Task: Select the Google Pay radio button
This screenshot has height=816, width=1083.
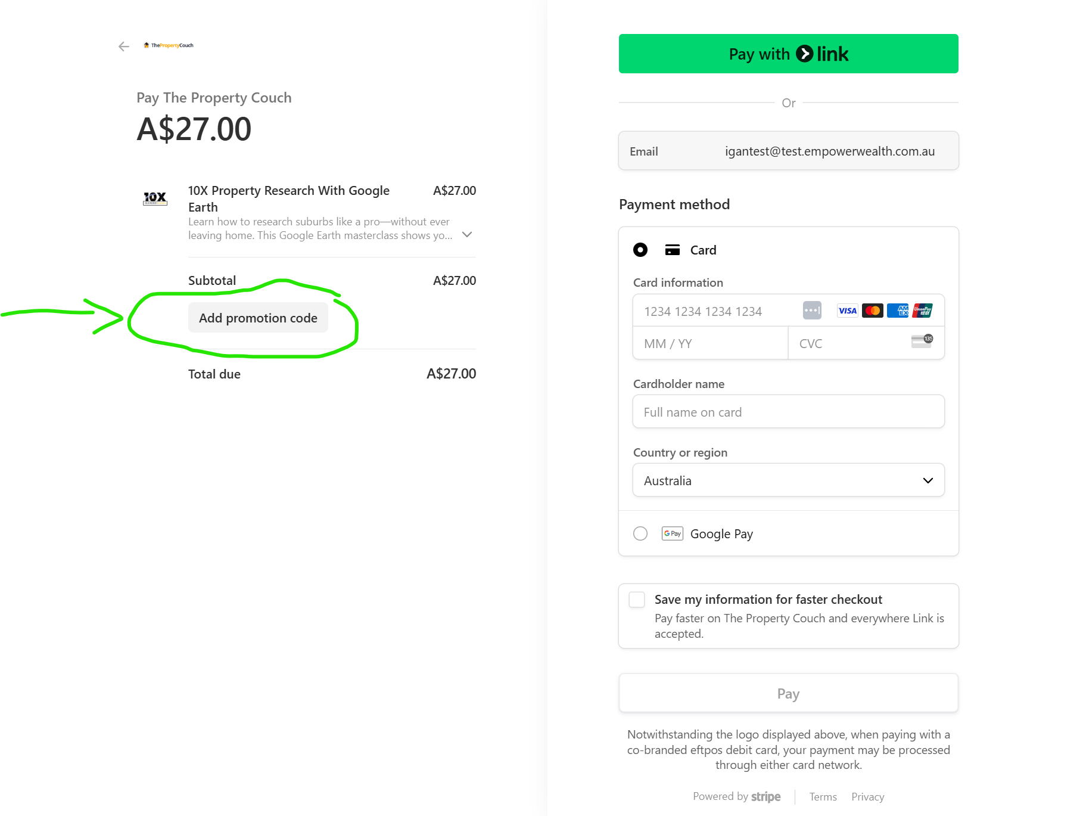Action: pyautogui.click(x=640, y=533)
